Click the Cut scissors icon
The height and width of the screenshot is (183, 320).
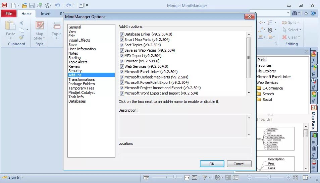pyautogui.click(x=21, y=22)
